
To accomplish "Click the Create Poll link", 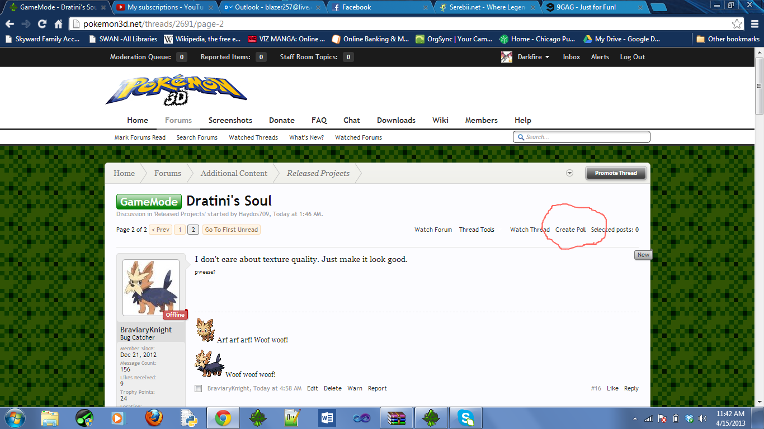I will coord(570,230).
